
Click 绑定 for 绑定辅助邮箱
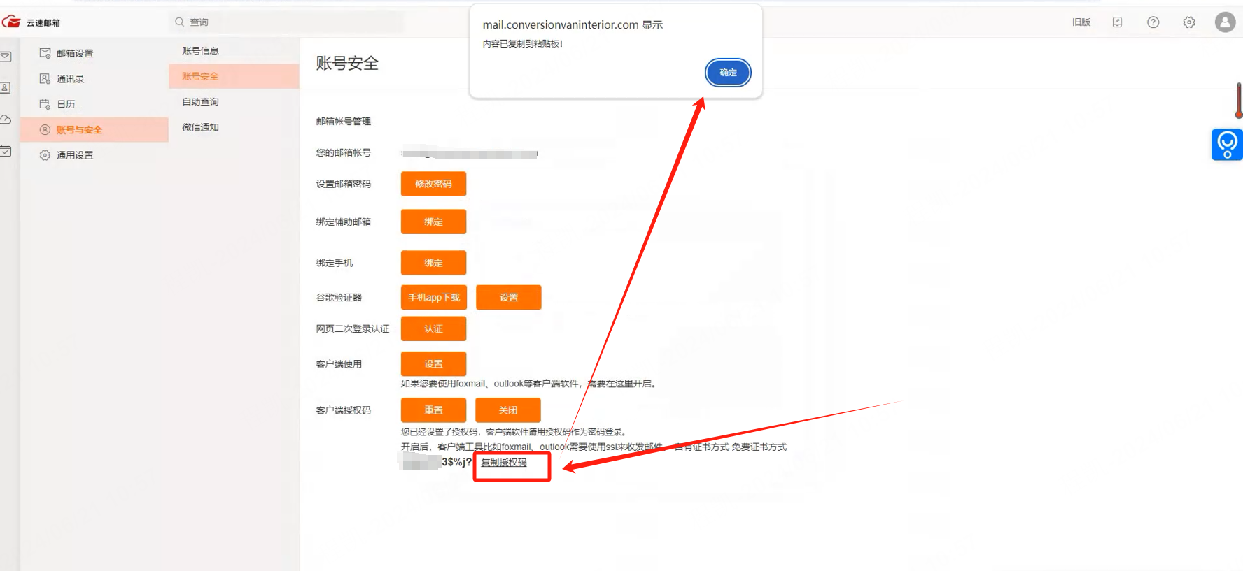coord(433,222)
